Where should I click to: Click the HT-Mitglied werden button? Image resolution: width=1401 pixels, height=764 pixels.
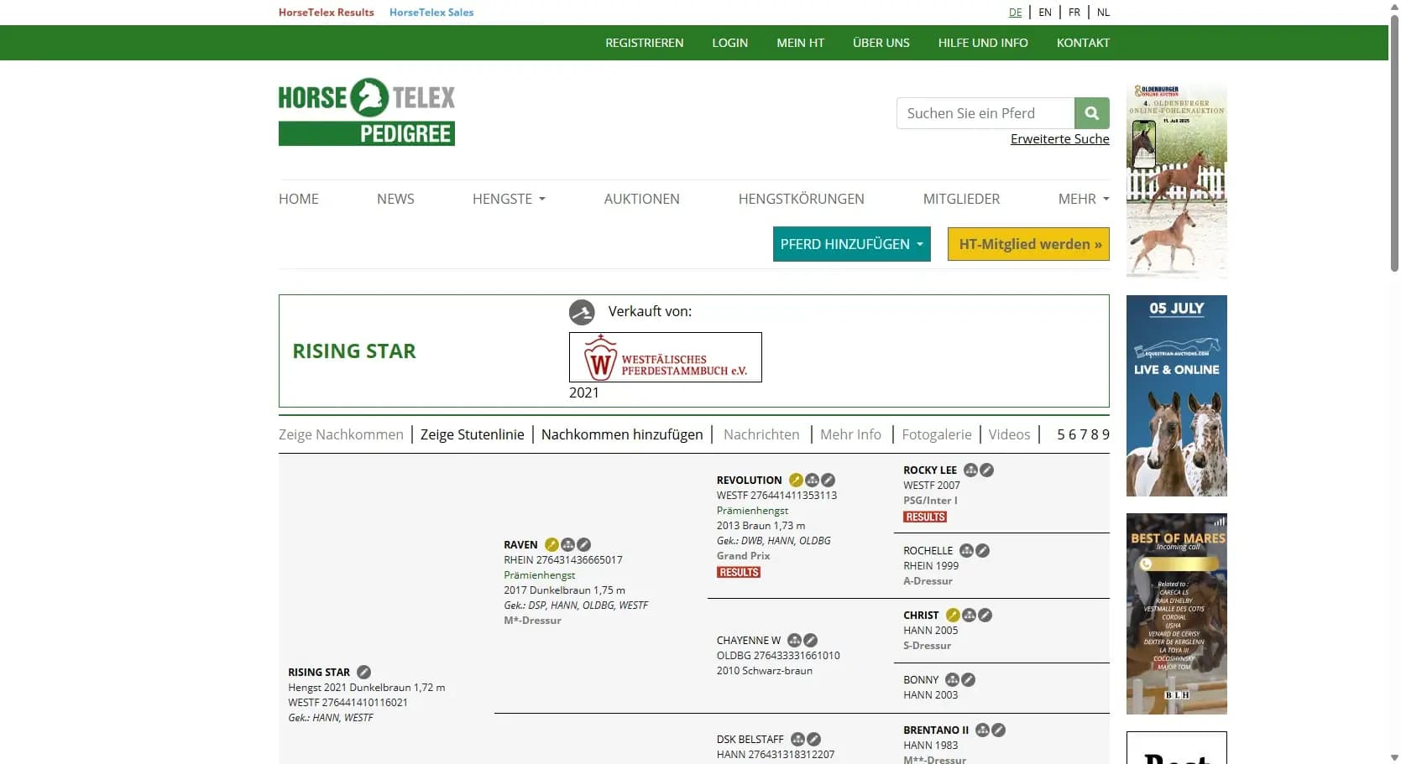[x=1027, y=244]
